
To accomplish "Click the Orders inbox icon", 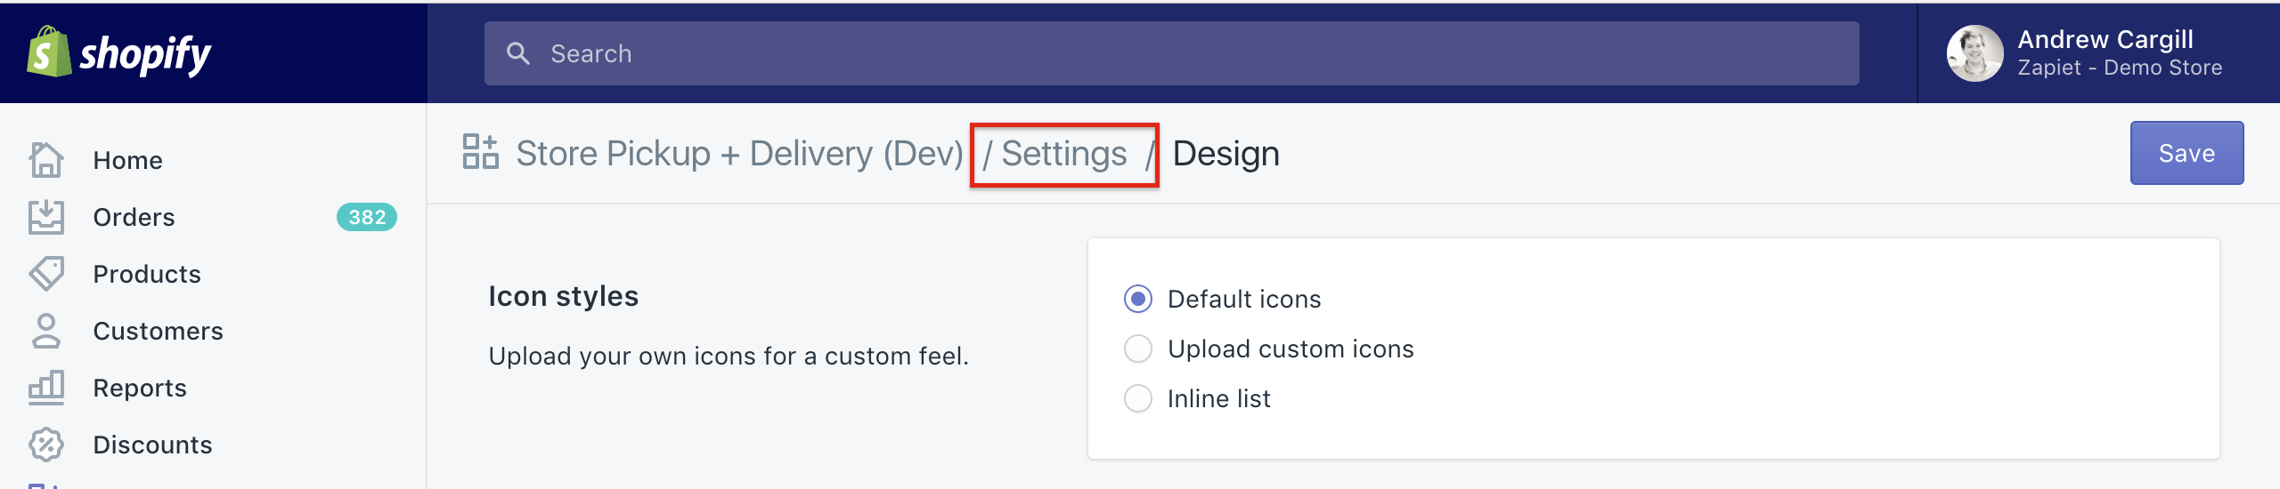I will [x=46, y=217].
